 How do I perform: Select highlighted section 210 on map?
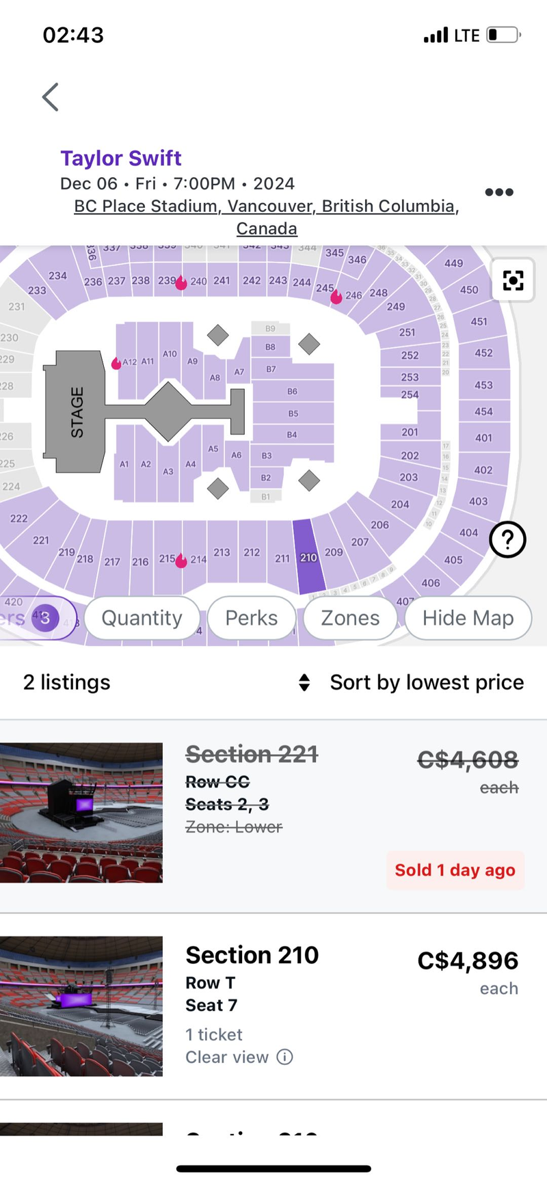click(x=308, y=557)
